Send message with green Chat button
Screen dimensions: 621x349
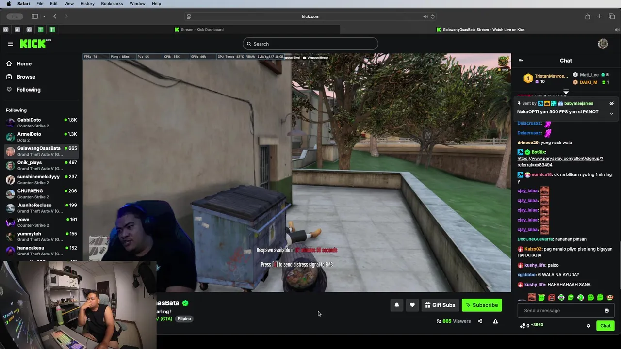click(605, 326)
